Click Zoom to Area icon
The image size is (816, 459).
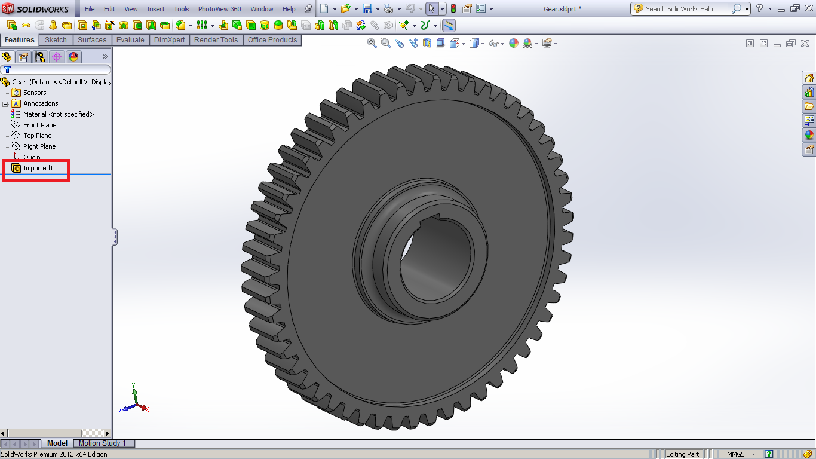[x=386, y=43]
